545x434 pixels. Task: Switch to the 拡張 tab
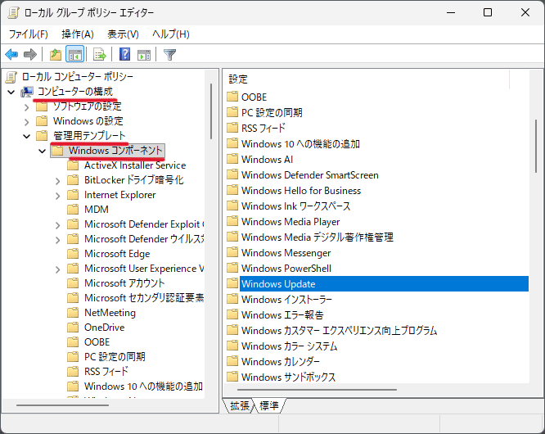(x=240, y=405)
